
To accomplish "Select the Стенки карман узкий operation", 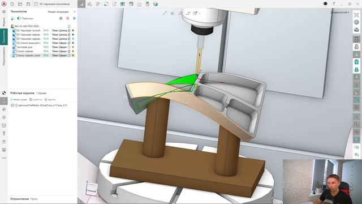I will [x=28, y=56].
